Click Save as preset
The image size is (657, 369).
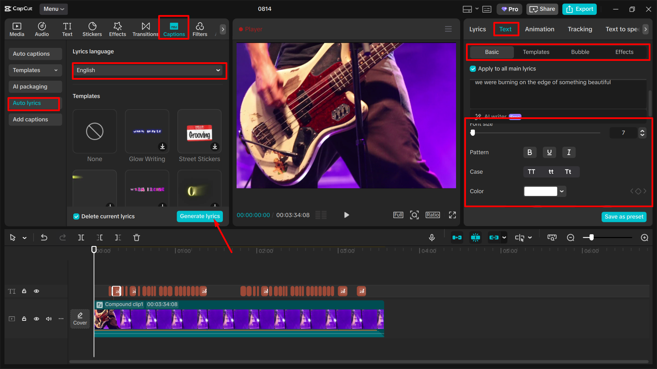[x=624, y=216]
